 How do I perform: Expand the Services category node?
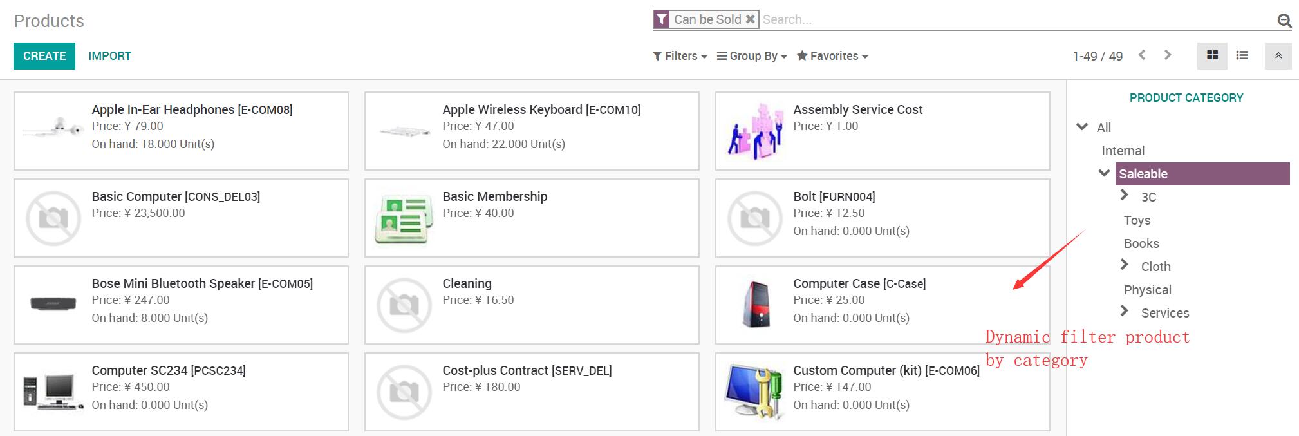click(x=1125, y=311)
